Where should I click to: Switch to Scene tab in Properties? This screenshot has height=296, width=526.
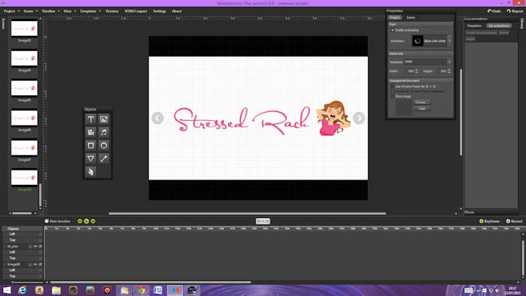coord(410,17)
